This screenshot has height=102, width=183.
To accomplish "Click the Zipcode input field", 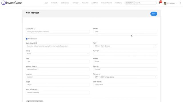I will coord(125,69).
